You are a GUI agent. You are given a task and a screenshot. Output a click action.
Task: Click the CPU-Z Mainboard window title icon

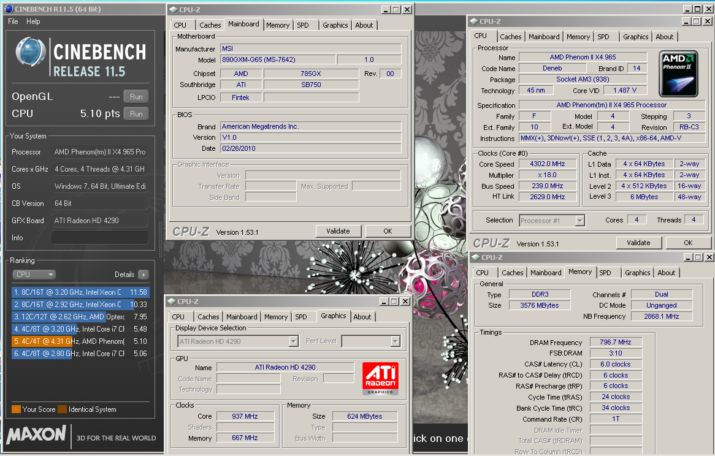coord(172,10)
